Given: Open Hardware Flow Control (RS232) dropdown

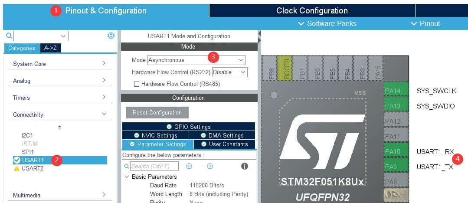Looking at the screenshot, I should (229, 72).
